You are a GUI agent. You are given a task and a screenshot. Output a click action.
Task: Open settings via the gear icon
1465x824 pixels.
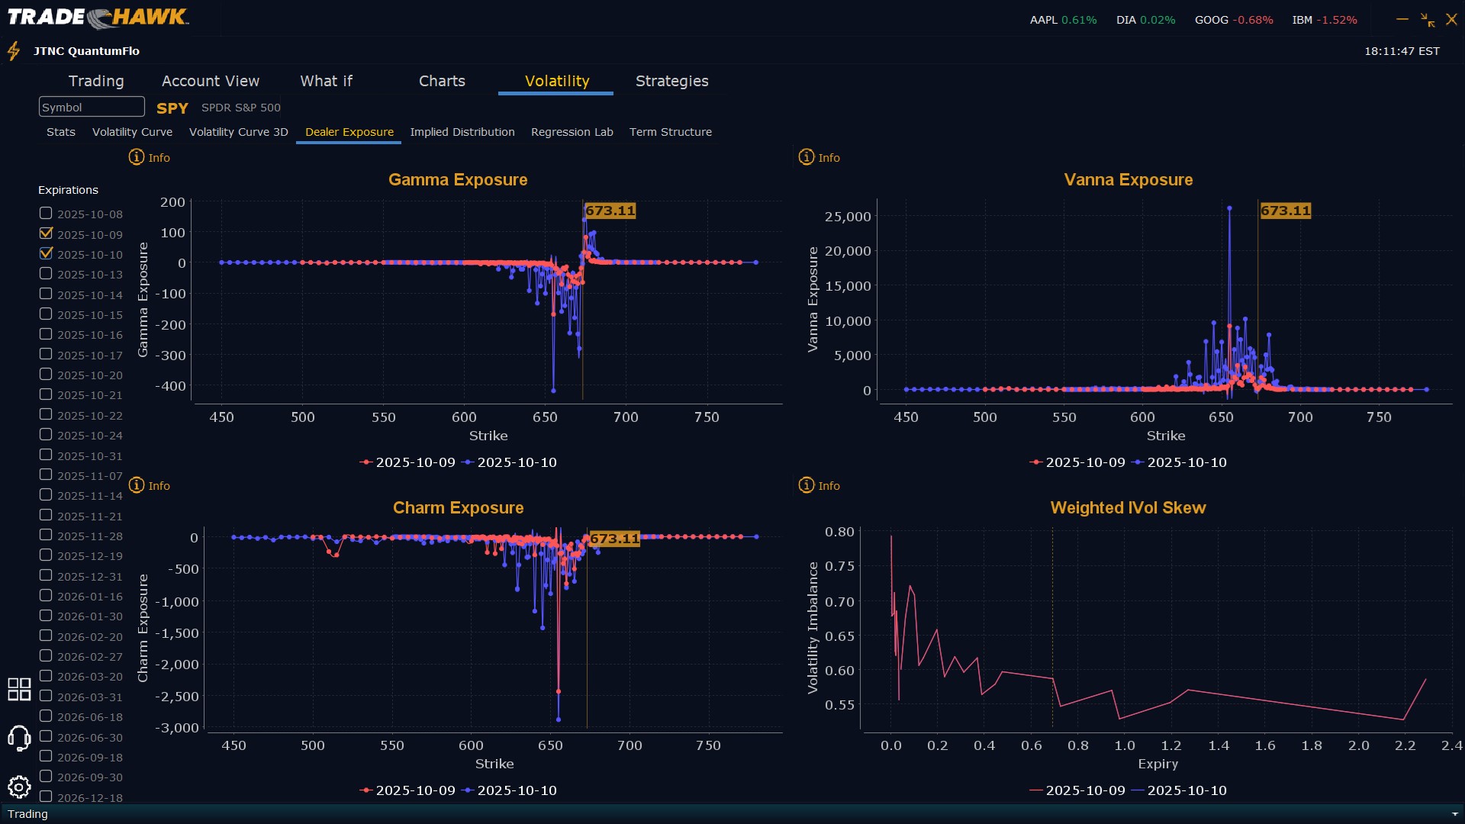coord(19,787)
